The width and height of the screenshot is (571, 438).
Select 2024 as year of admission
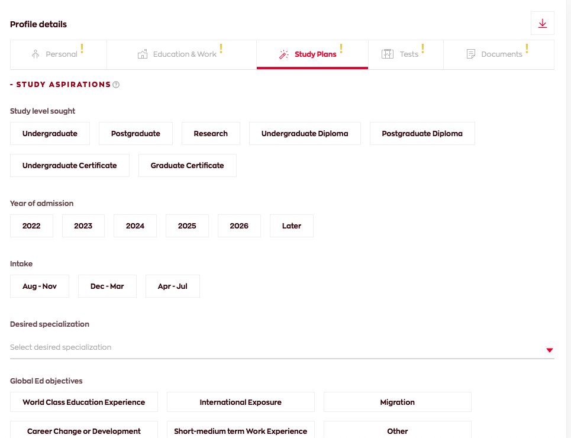click(135, 226)
